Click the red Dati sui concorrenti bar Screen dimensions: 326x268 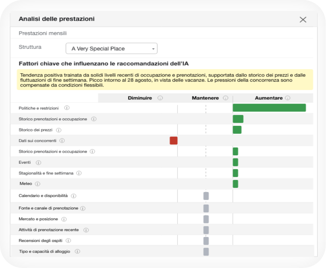coord(174,141)
